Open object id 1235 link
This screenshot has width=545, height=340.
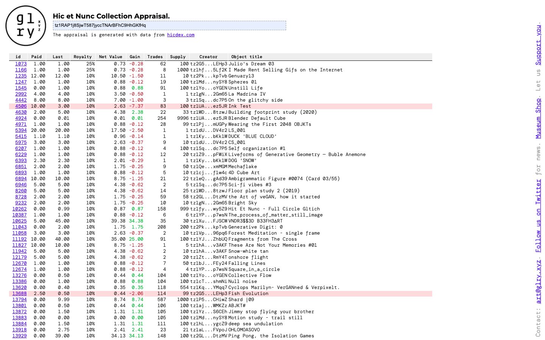[21, 76]
